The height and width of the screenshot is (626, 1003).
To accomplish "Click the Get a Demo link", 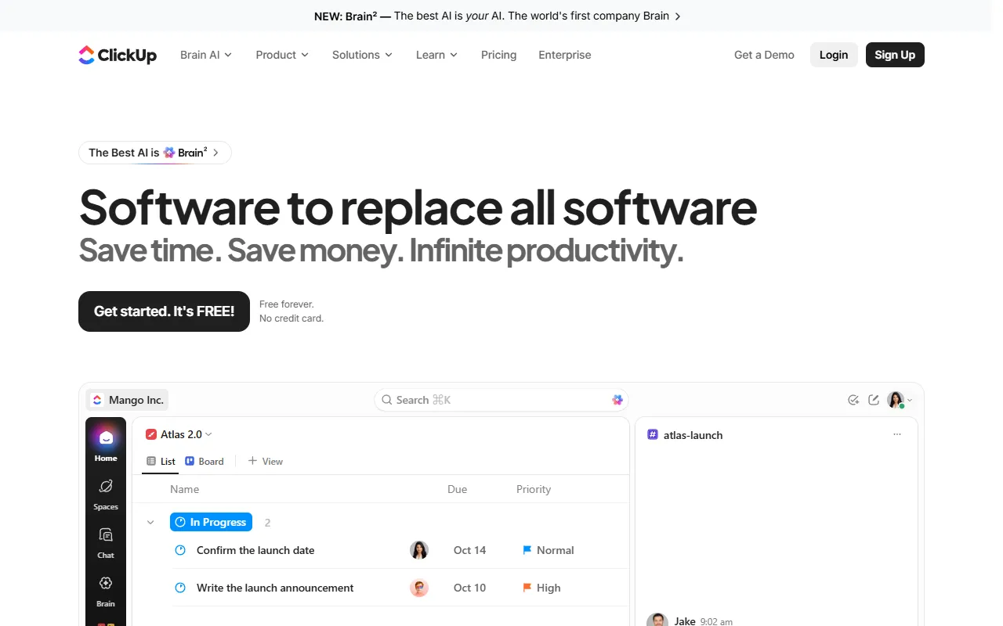I will 764,55.
